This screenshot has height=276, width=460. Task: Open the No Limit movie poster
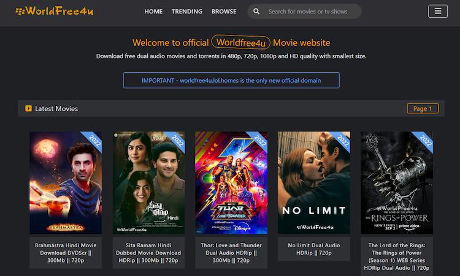pyautogui.click(x=314, y=182)
